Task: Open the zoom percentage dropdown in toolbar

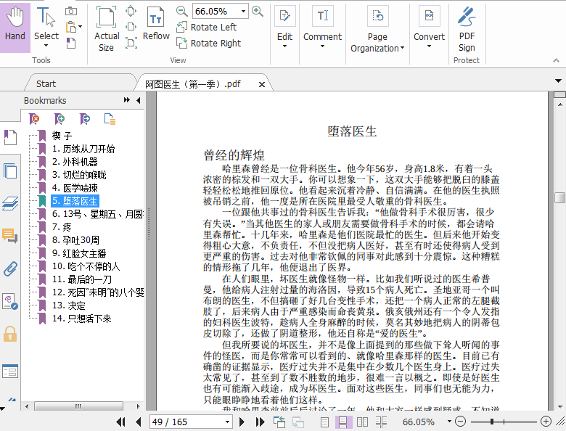Action: 242,11
